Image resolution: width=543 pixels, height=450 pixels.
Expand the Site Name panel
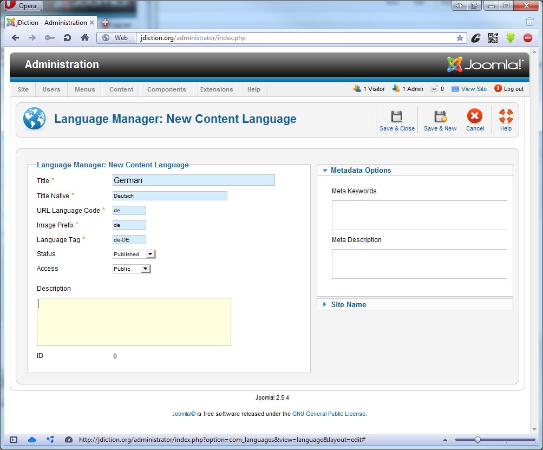click(x=349, y=304)
